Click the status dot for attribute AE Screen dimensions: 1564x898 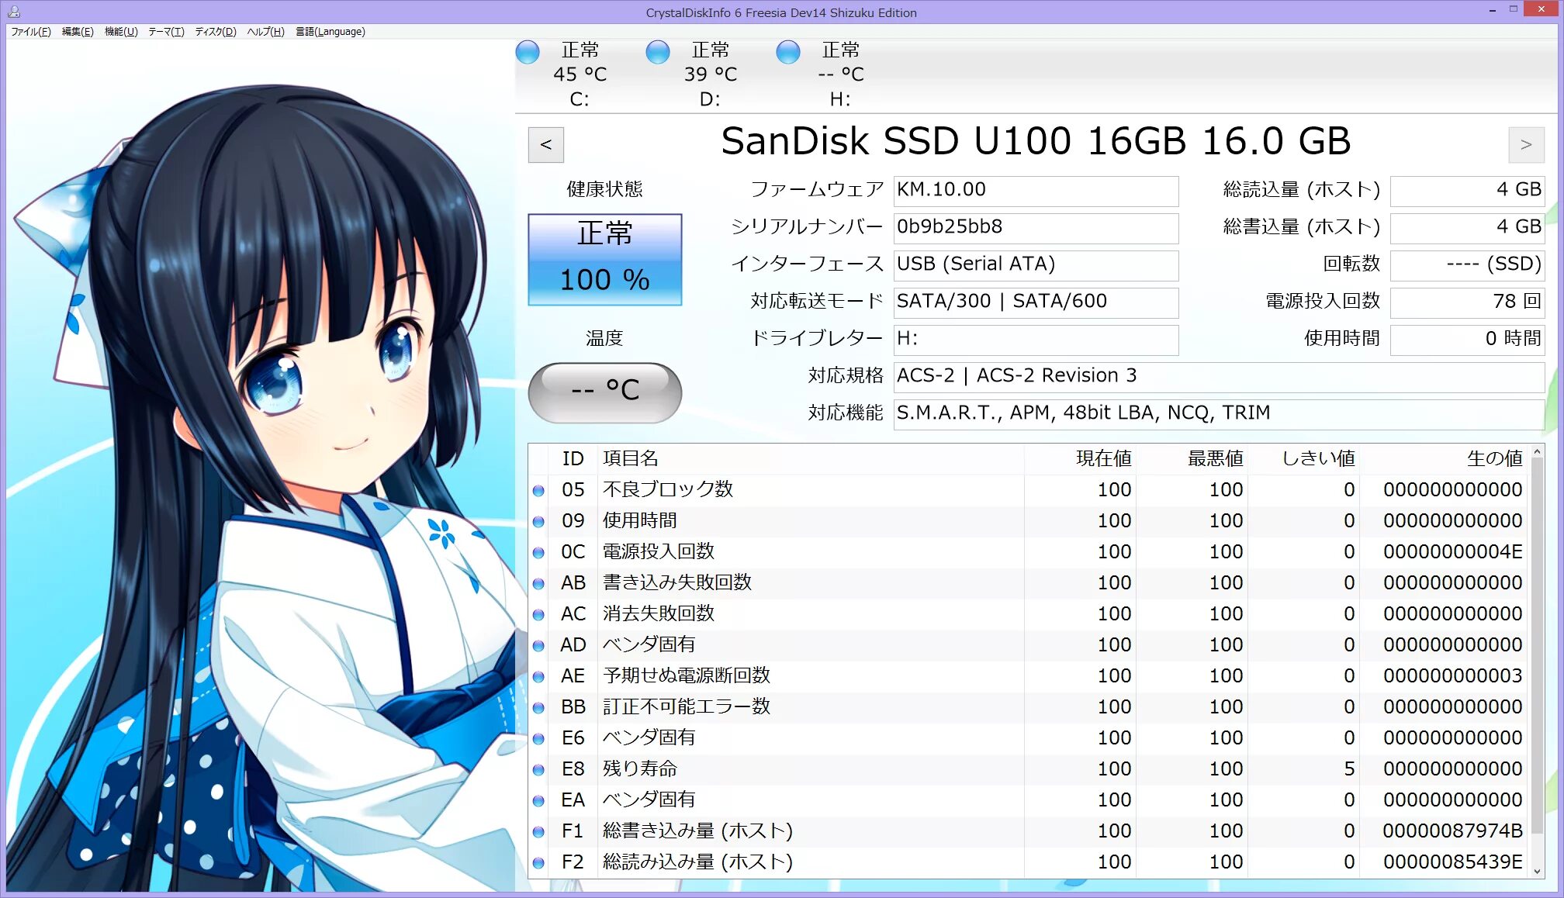click(x=538, y=677)
